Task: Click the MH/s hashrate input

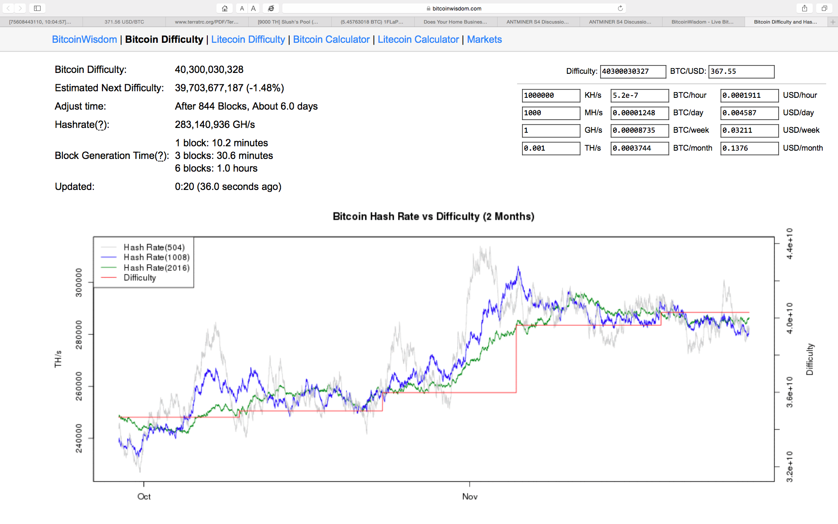Action: point(551,113)
